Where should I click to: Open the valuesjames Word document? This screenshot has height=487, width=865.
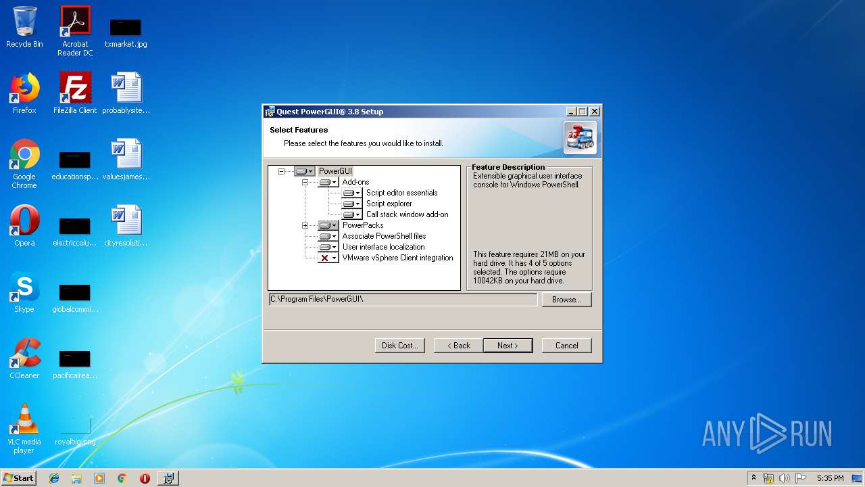tap(126, 160)
